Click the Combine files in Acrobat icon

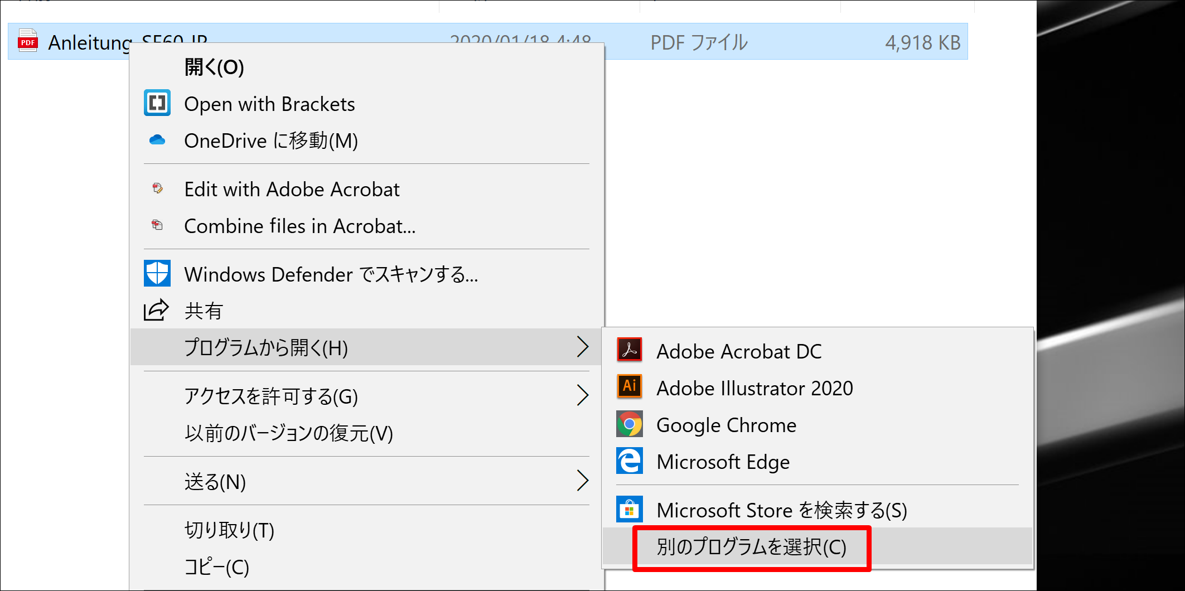tap(157, 225)
